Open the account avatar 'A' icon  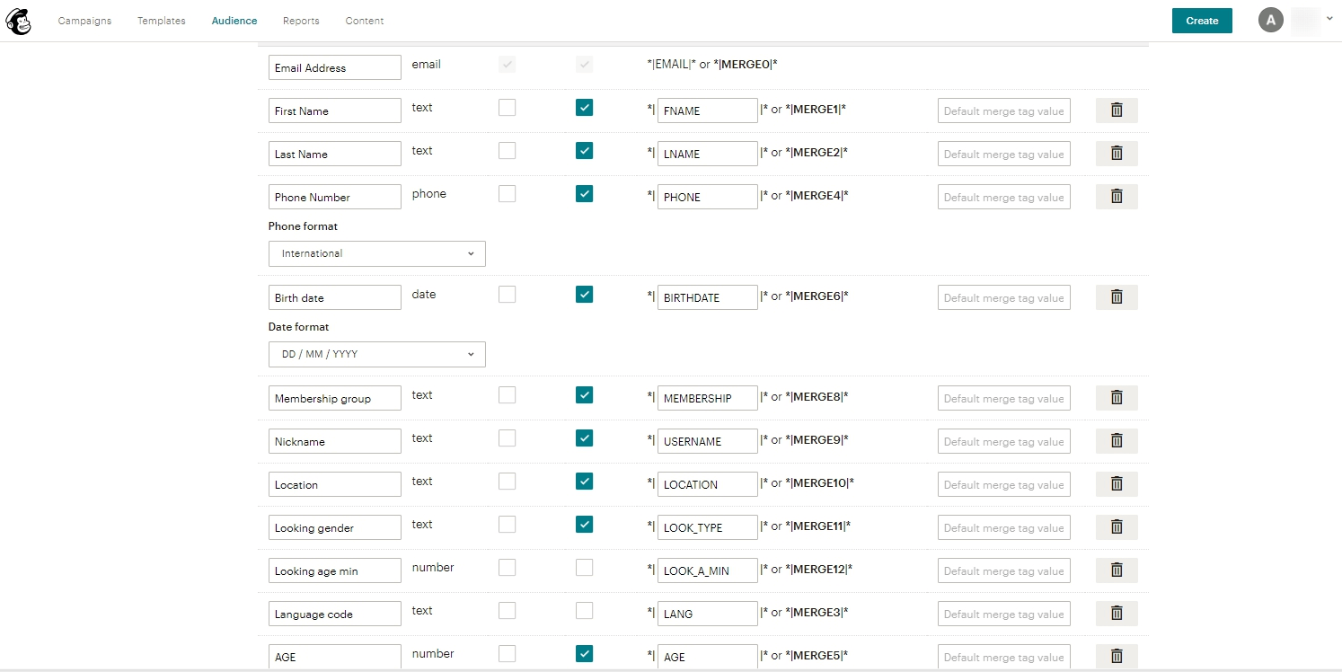click(x=1270, y=20)
